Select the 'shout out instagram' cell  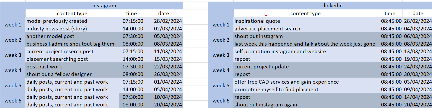305,36
